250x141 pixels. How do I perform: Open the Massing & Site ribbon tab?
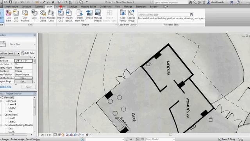click(88, 7)
